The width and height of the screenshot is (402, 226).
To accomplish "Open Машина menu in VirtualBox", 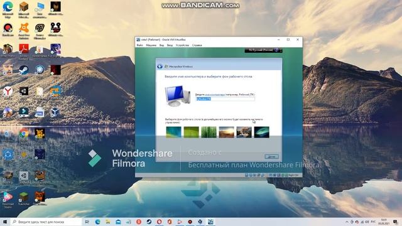I will (151, 45).
